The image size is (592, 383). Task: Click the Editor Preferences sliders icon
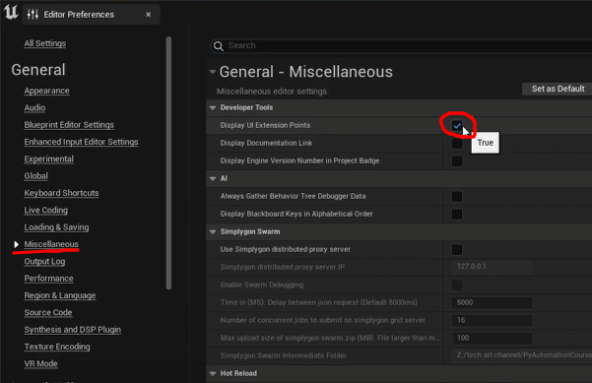click(33, 15)
